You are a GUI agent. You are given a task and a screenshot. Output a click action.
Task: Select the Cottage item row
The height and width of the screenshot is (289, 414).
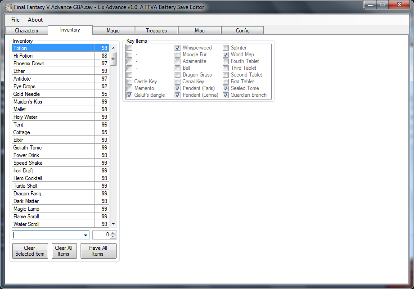[x=60, y=132]
